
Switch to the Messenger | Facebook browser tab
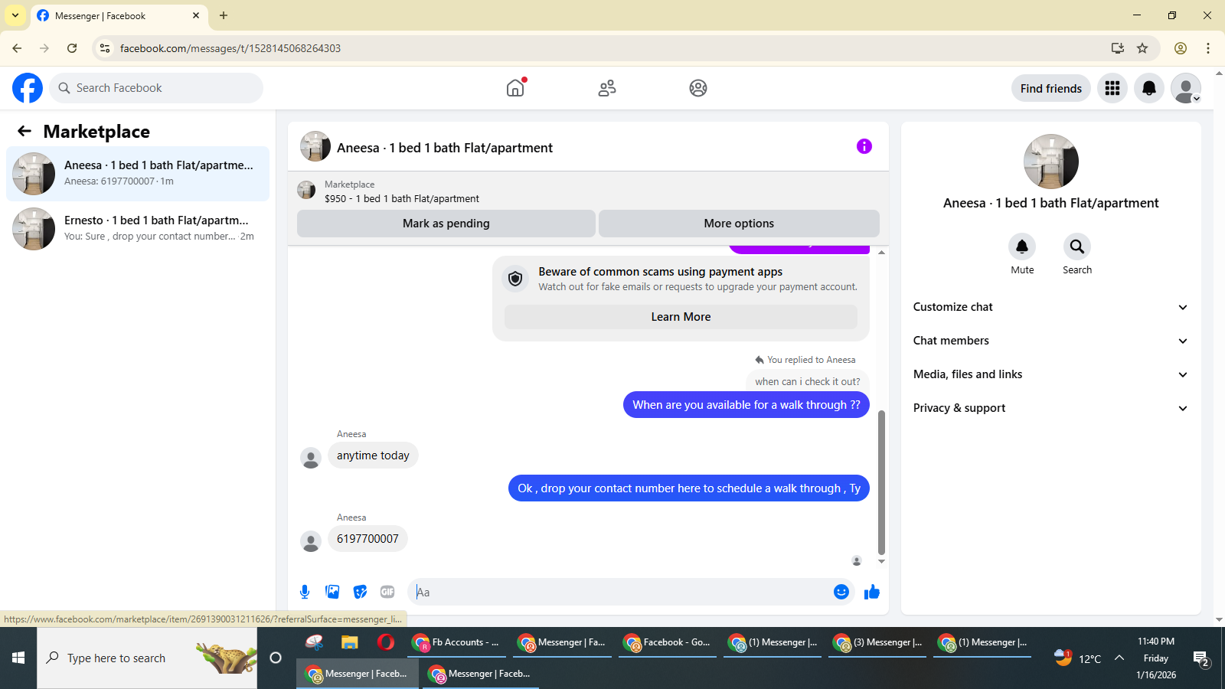119,15
